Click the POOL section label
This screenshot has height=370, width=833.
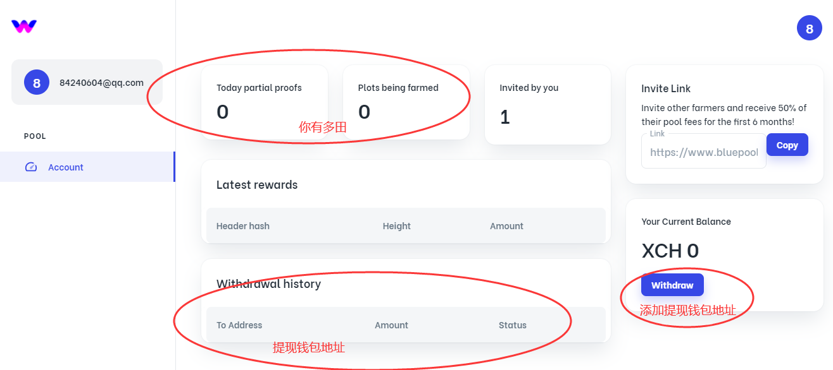click(35, 136)
